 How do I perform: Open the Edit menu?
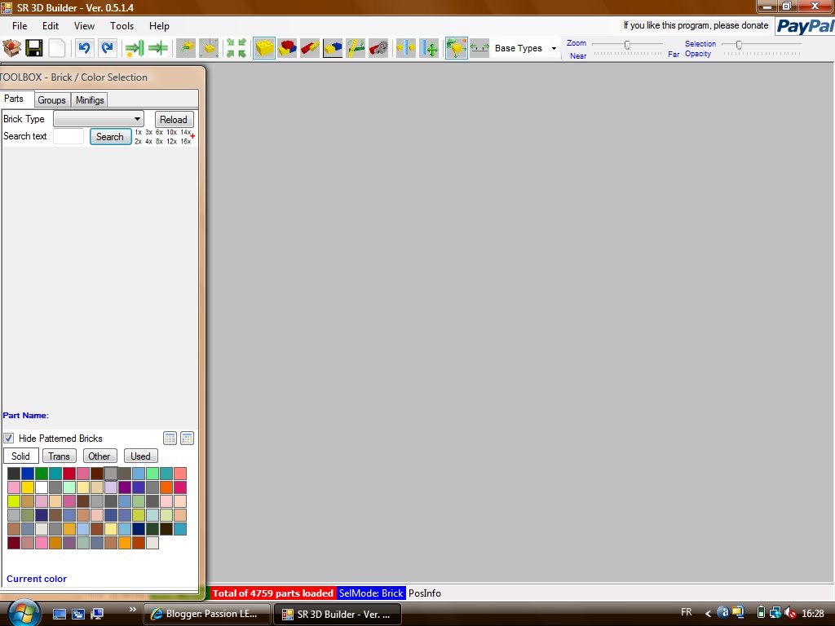point(51,25)
